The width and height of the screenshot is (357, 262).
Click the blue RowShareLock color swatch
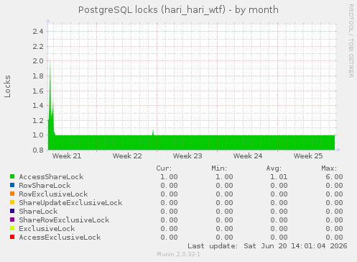(12, 185)
